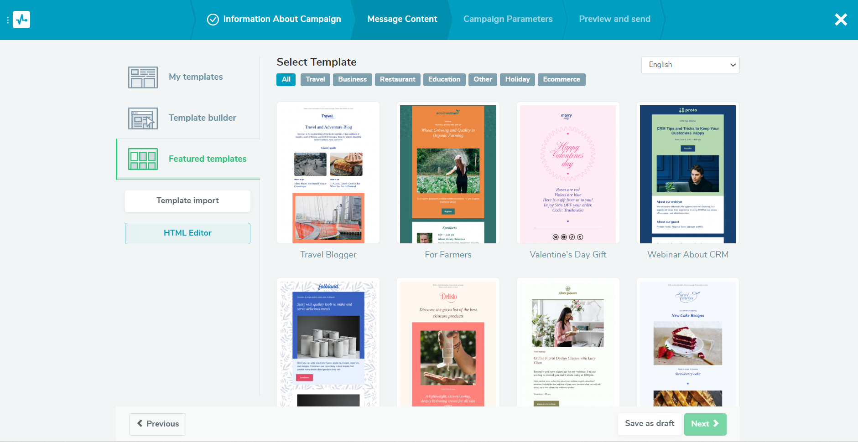This screenshot has width=858, height=442.
Task: Click the Template import button
Action: click(187, 201)
